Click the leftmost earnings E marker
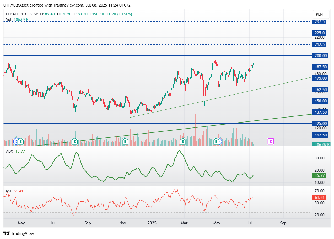This screenshot has height=239, width=334. coord(20,142)
